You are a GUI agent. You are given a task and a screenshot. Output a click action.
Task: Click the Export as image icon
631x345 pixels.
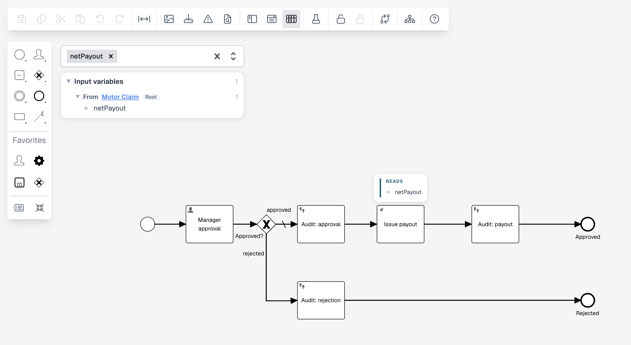[169, 19]
